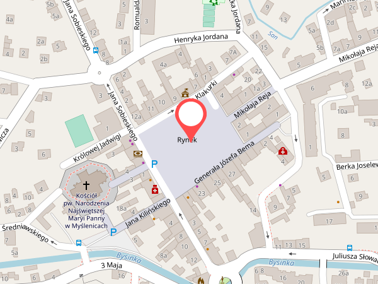Select the church cross icon
Screen dimensions: 378x284
[x=86, y=186]
